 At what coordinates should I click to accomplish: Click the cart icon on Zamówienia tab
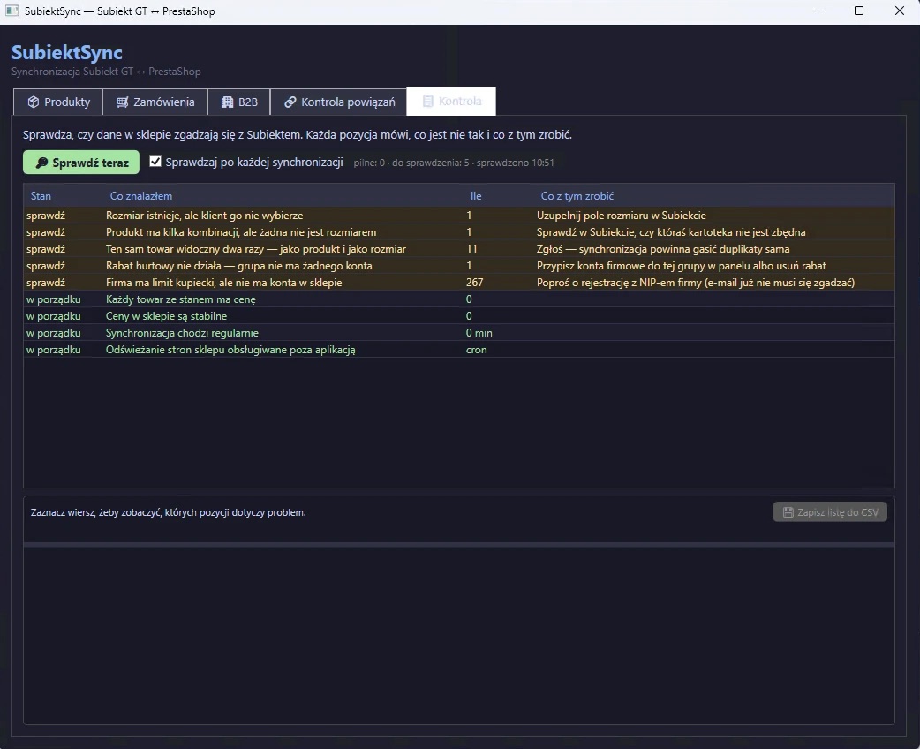pyautogui.click(x=122, y=102)
